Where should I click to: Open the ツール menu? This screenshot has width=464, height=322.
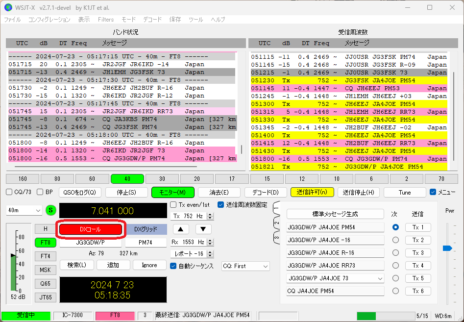pos(195,20)
